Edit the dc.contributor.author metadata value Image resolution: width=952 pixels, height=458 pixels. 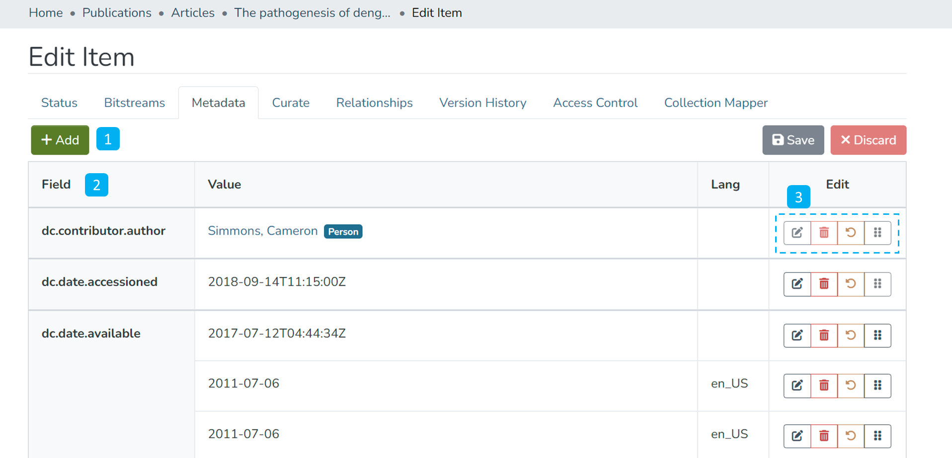pos(797,233)
